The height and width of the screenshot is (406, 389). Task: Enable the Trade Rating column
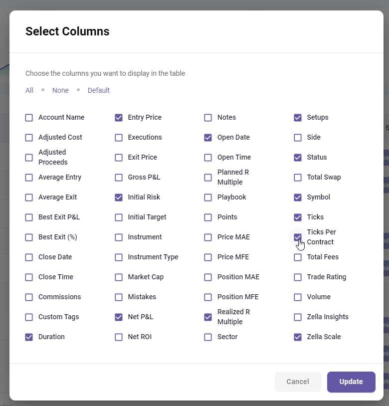[298, 277]
